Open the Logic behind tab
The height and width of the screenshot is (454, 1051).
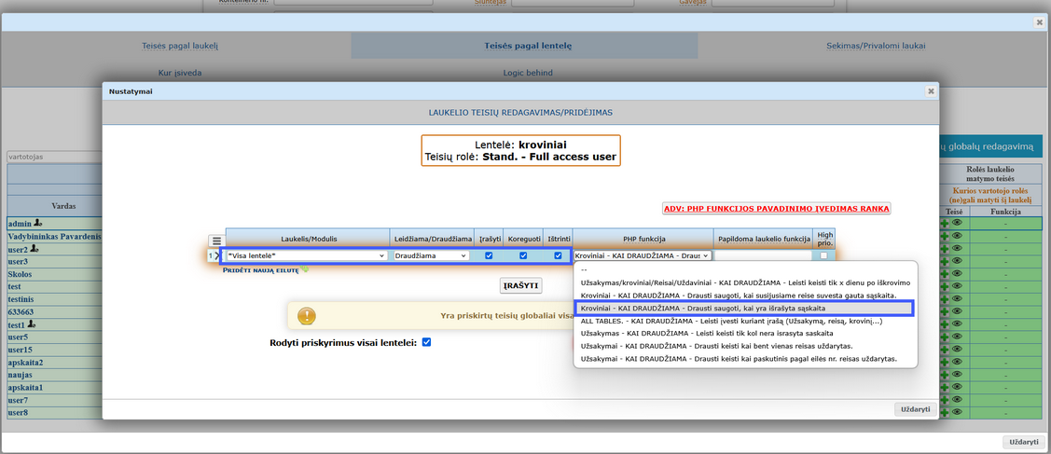click(528, 73)
